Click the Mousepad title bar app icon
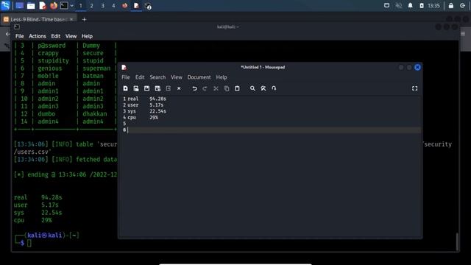This screenshot has width=471, height=265. tap(124, 67)
